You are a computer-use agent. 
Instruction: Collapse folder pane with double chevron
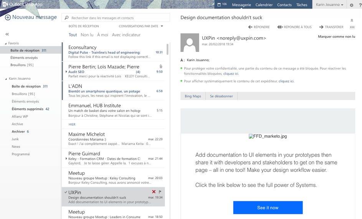[7, 34]
